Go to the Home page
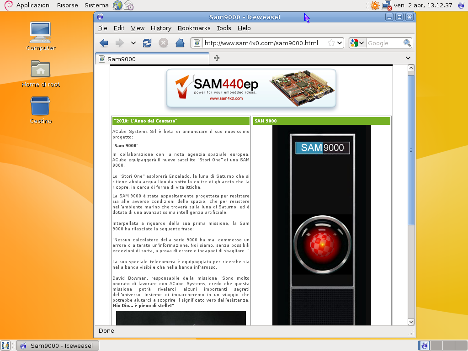Image resolution: width=468 pixels, height=351 pixels. (x=180, y=43)
